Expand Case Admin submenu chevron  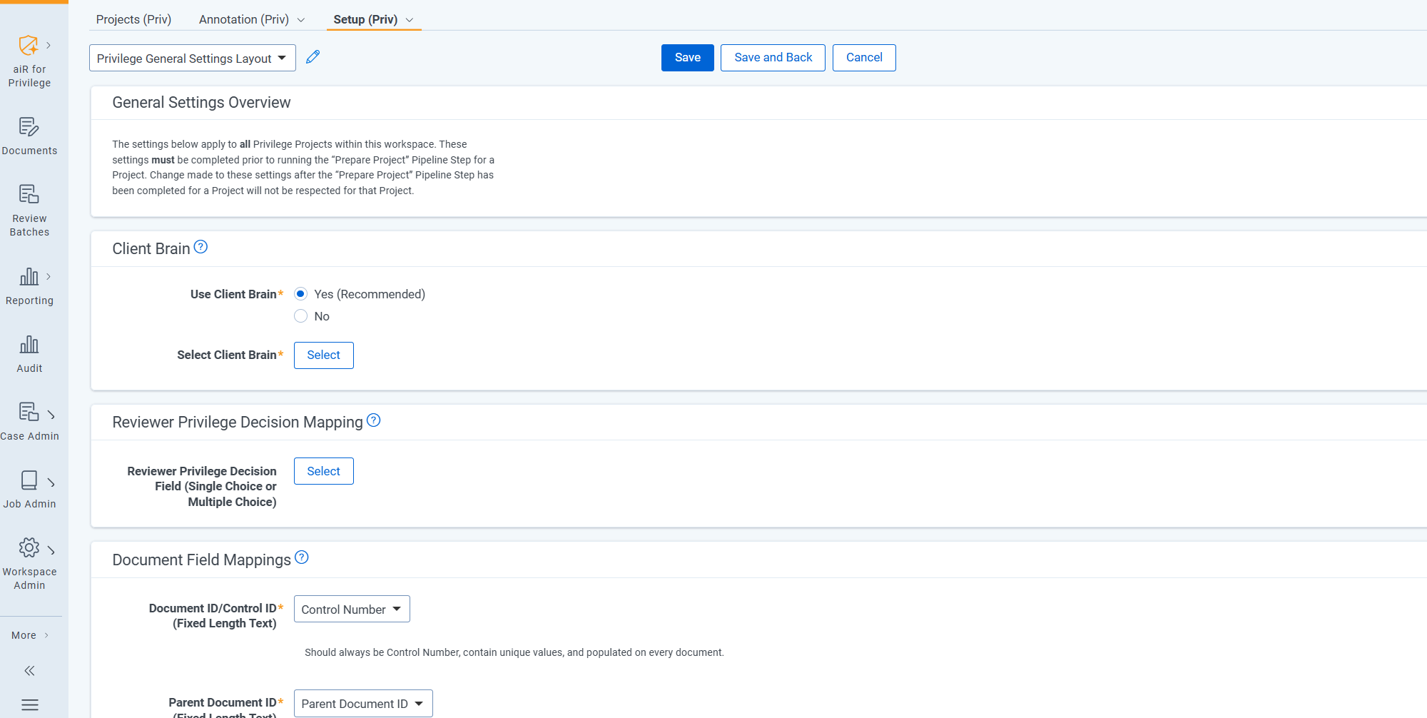[x=51, y=415]
